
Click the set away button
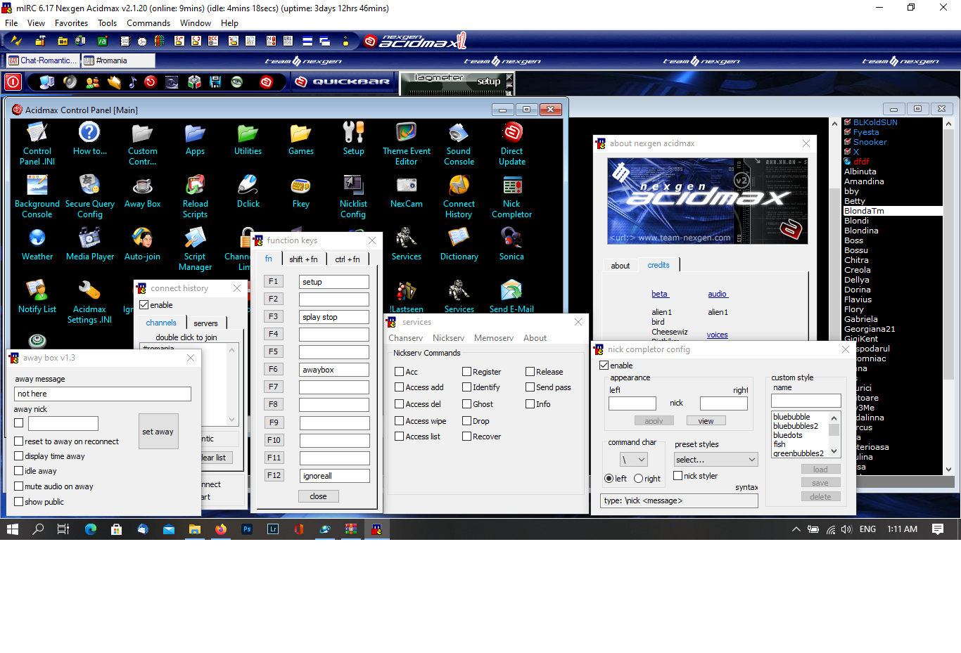coord(158,432)
